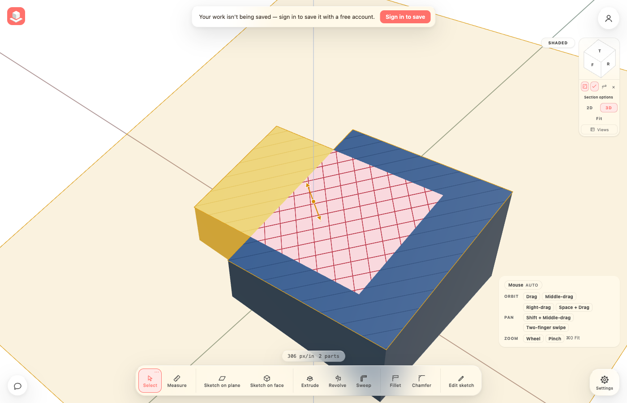Click Fit in the view panel
627x403 pixels.
pyautogui.click(x=599, y=119)
